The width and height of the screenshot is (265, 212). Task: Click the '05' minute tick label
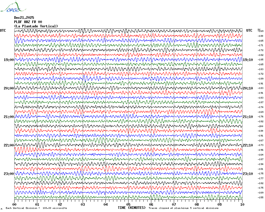click(x=129, y=205)
